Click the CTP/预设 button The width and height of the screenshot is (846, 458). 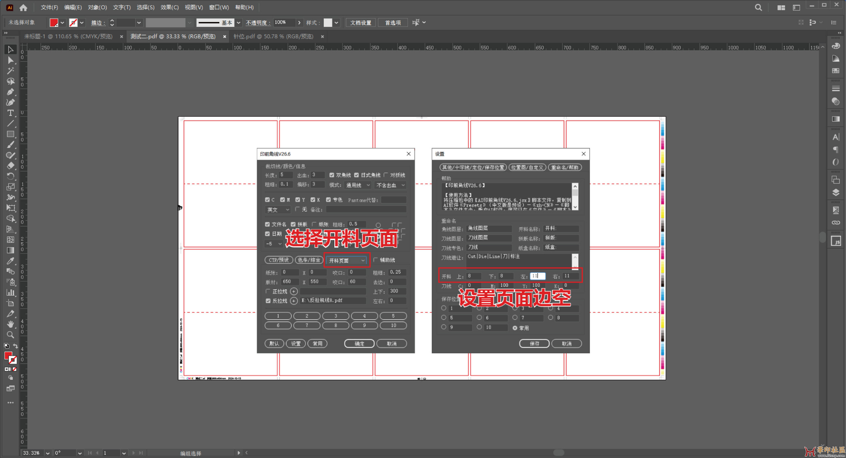[279, 260]
